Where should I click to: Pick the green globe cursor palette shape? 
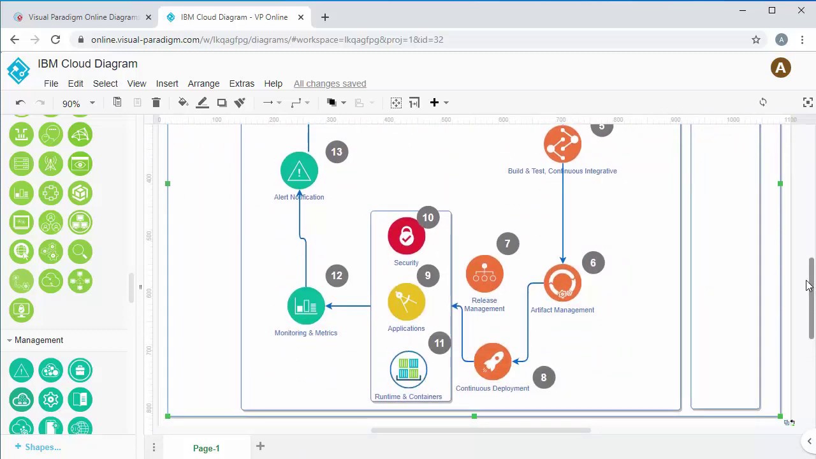pyautogui.click(x=21, y=252)
